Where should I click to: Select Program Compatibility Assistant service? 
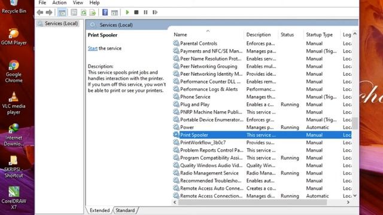pos(211,158)
